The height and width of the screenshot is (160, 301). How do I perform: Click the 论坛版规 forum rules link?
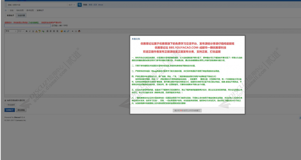(34, 22)
